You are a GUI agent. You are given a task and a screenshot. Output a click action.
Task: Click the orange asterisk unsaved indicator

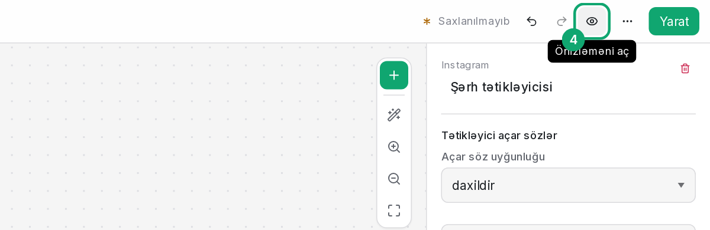(x=427, y=21)
